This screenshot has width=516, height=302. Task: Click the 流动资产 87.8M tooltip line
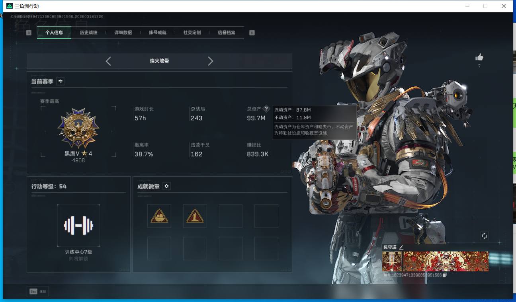point(293,110)
